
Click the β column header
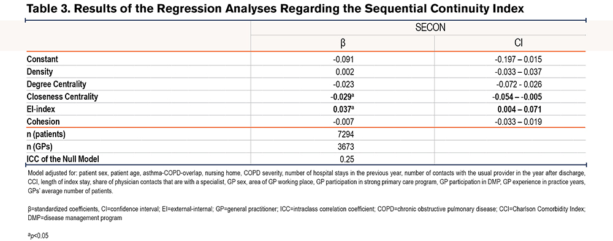point(343,43)
